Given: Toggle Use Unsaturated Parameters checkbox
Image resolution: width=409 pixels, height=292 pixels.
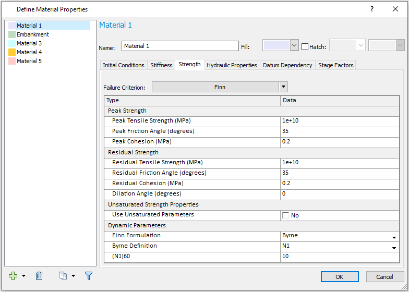Looking at the screenshot, I should [285, 215].
